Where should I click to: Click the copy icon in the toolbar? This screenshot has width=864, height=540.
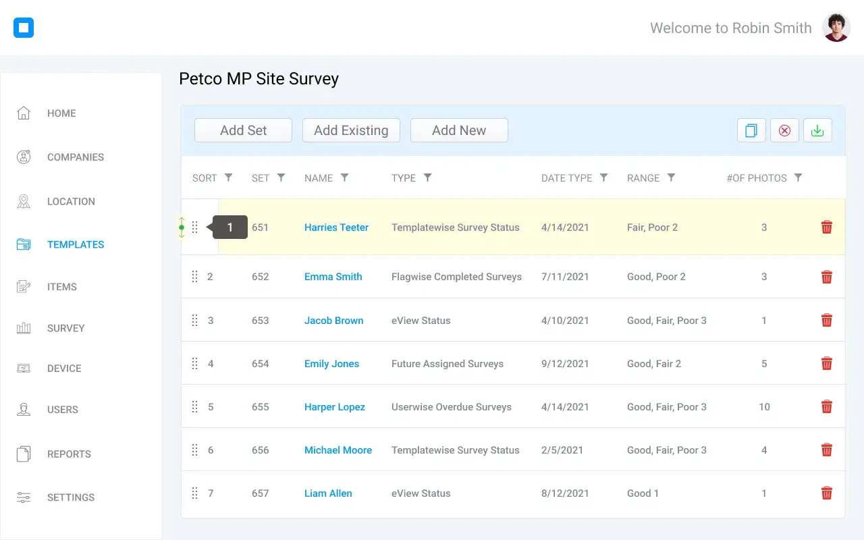coord(751,131)
